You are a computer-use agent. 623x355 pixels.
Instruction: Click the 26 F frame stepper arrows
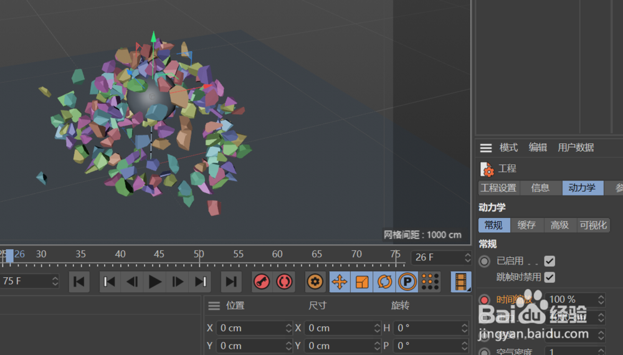coord(468,257)
